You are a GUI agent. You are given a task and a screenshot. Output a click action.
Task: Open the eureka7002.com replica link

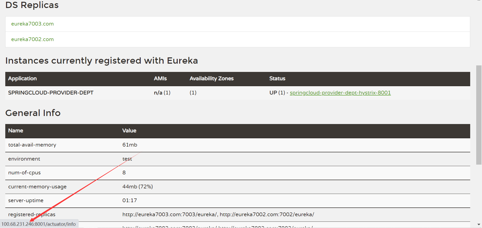tap(32, 39)
